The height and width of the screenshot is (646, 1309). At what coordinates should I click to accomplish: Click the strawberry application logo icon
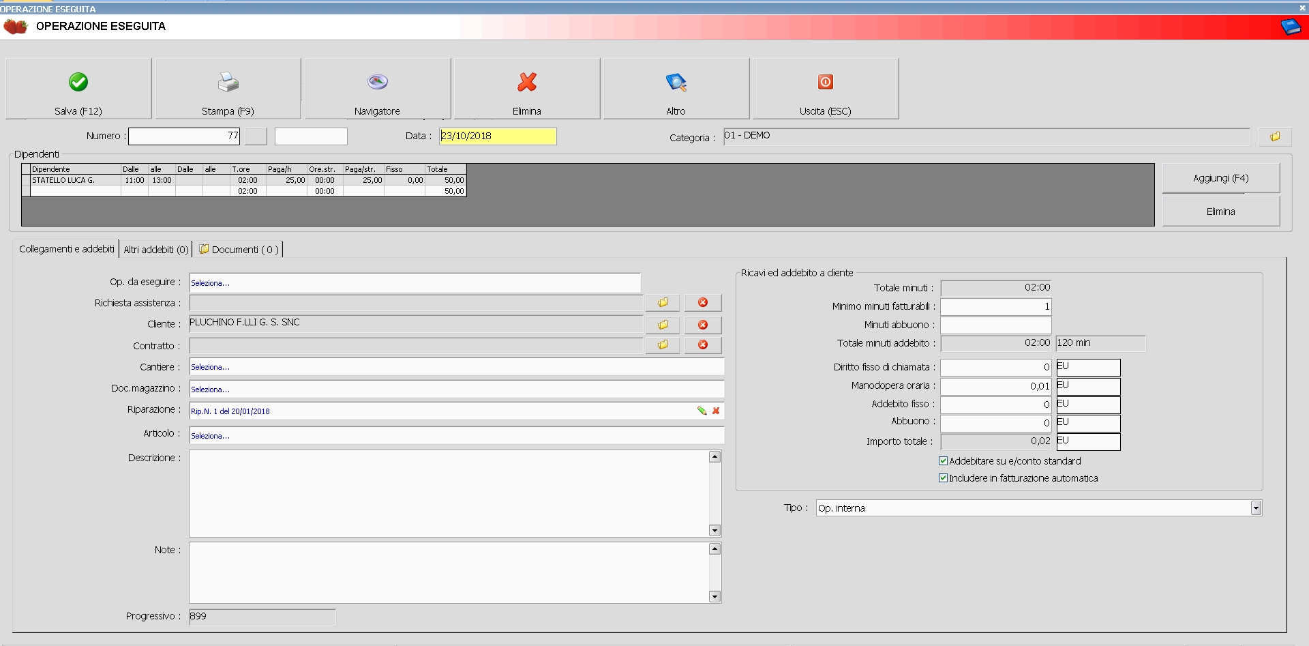(x=16, y=27)
